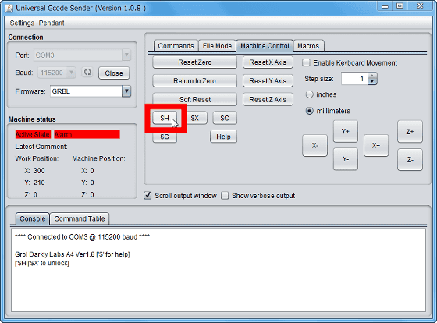The height and width of the screenshot is (323, 437).
Task: Jog with the Y- button
Action: pyautogui.click(x=346, y=159)
